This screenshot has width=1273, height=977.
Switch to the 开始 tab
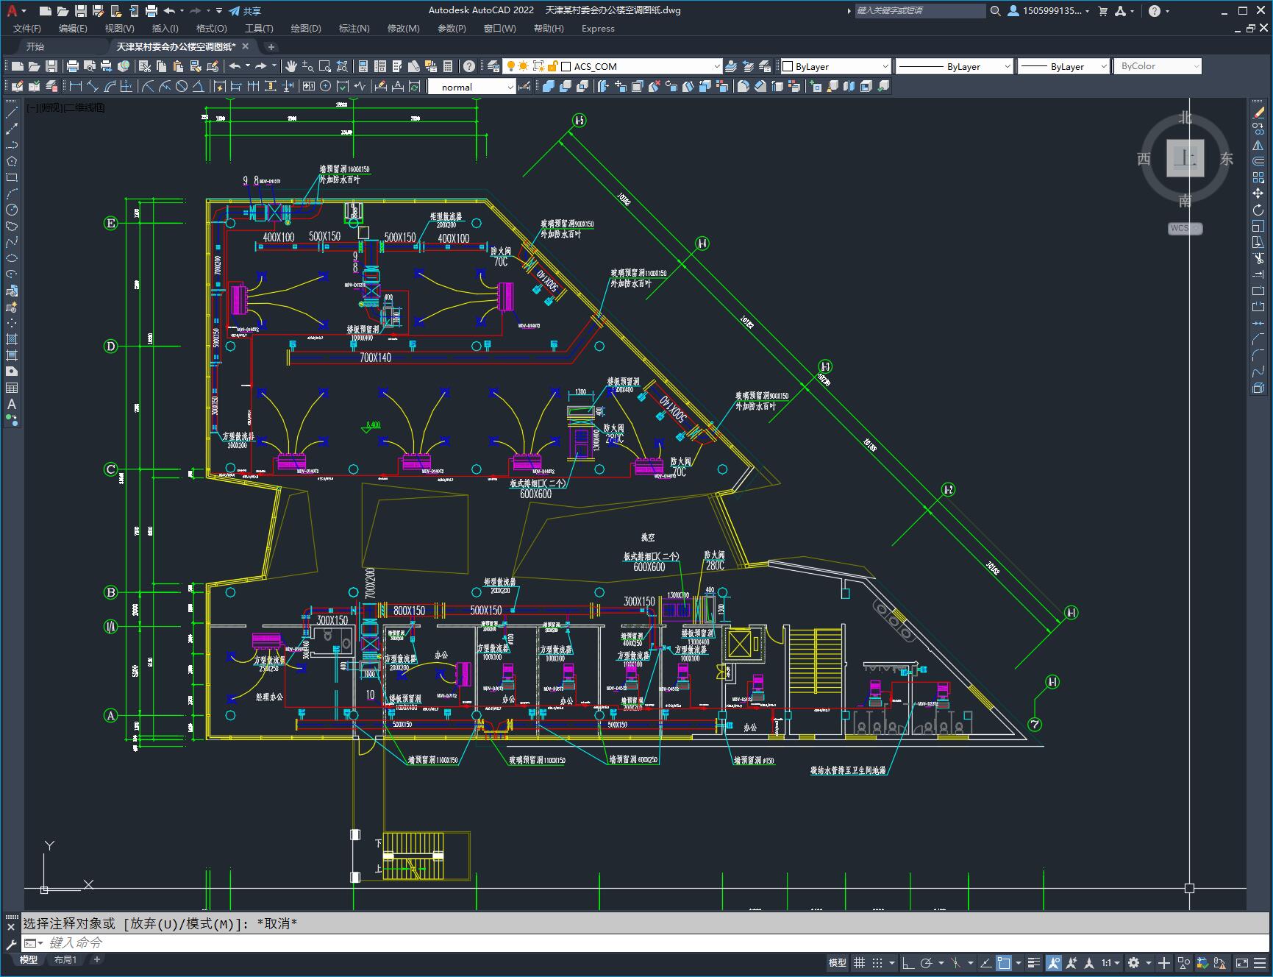click(35, 46)
